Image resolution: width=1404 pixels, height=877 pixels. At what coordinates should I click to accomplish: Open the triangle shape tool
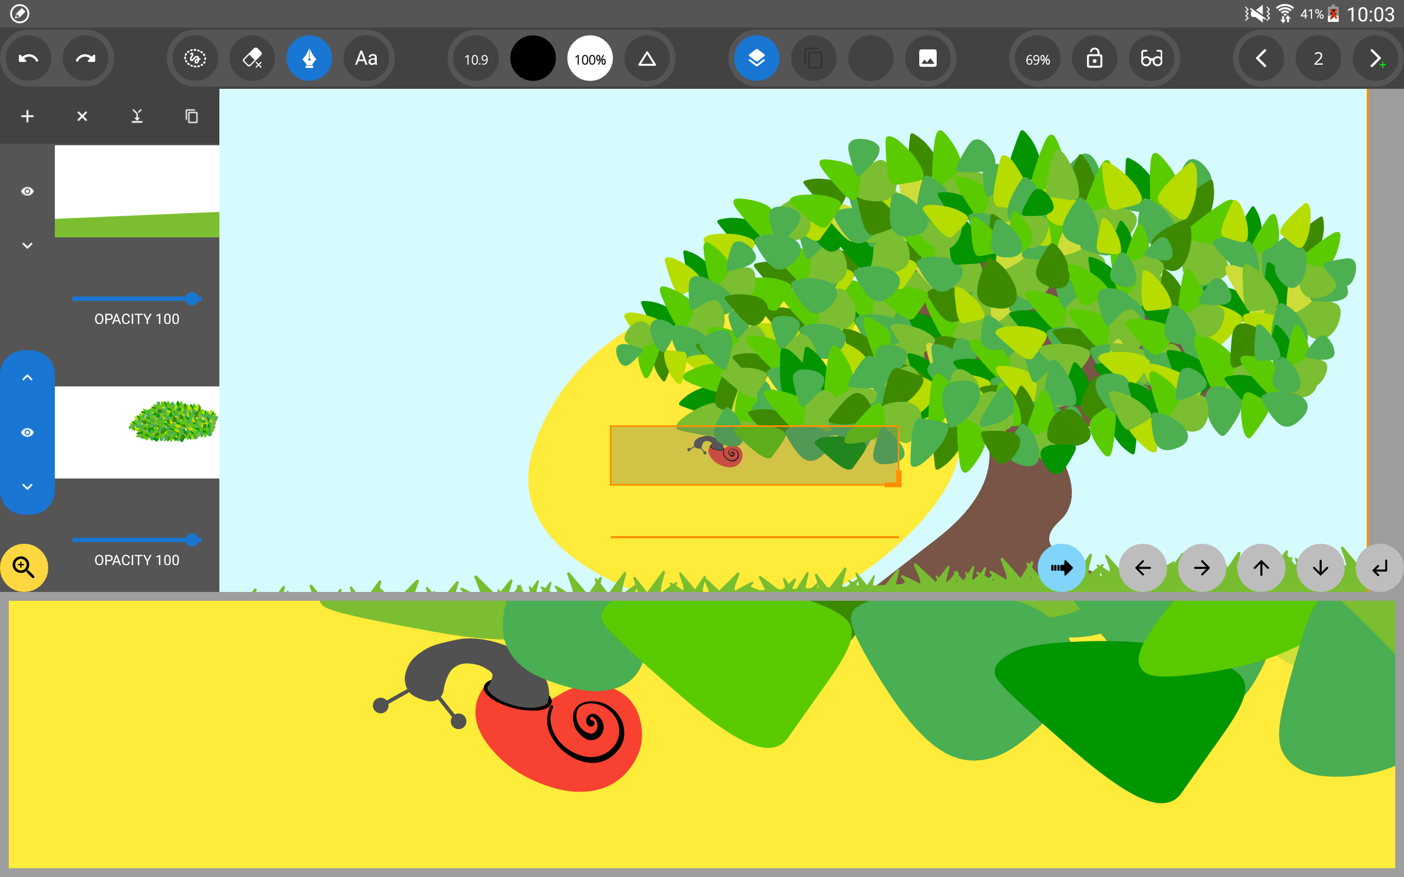coord(647,59)
